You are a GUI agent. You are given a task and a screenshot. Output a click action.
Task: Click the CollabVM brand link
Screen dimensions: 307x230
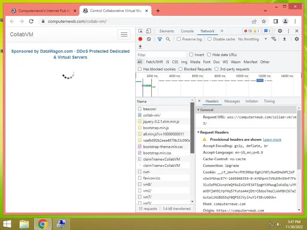22,34
